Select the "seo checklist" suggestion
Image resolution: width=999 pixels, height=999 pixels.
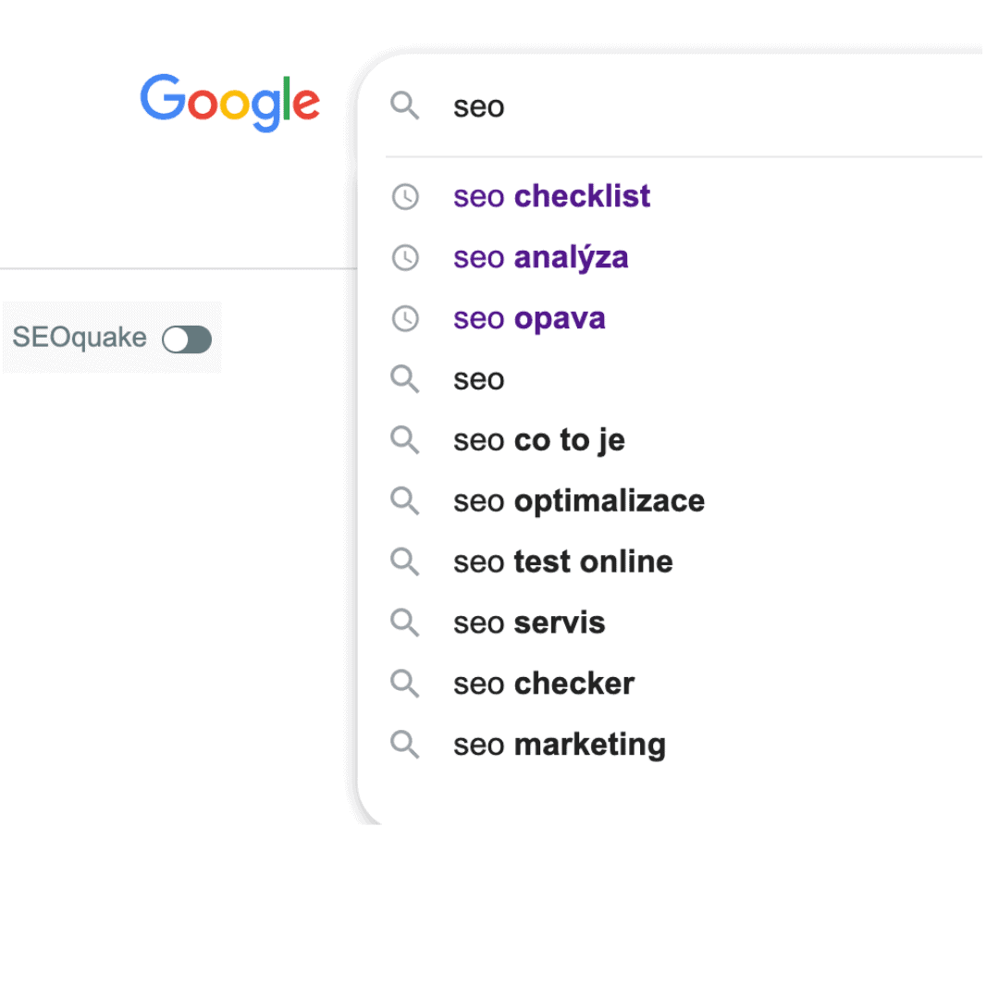[552, 196]
